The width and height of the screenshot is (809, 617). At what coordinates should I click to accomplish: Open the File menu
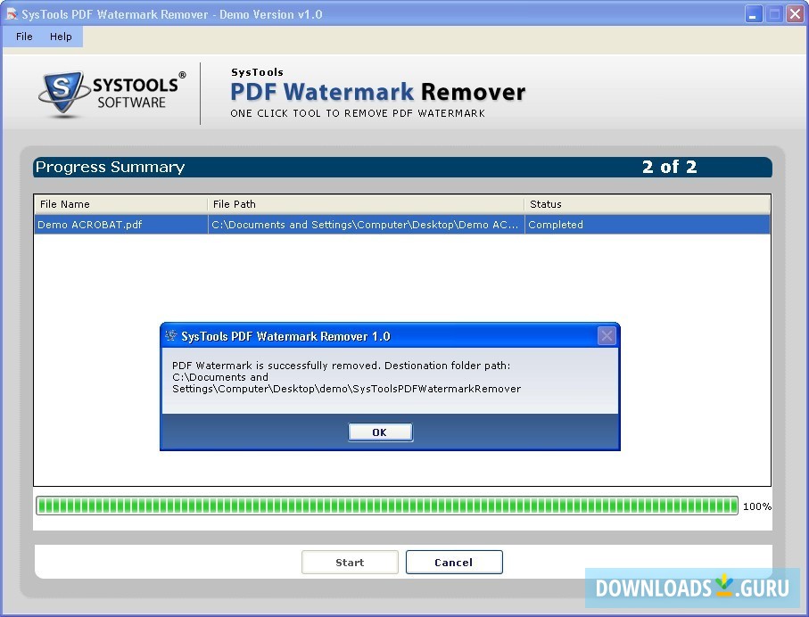tap(24, 37)
